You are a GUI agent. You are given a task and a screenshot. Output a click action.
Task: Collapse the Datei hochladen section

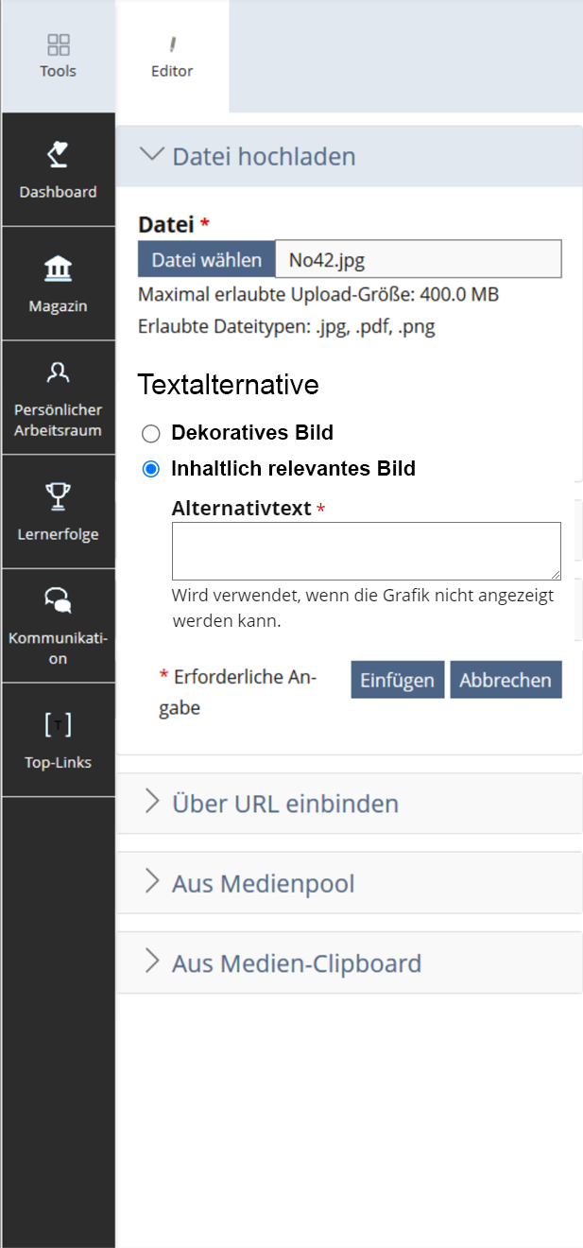coord(153,155)
